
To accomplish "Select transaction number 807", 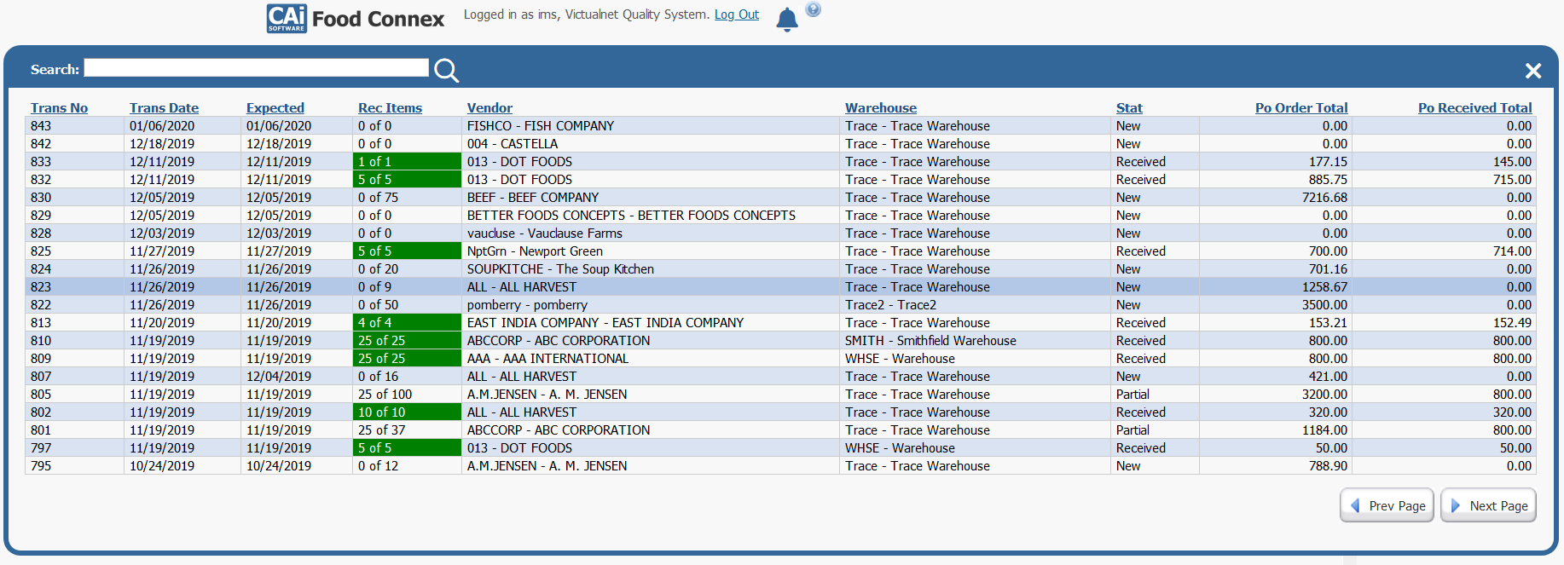I will point(41,377).
